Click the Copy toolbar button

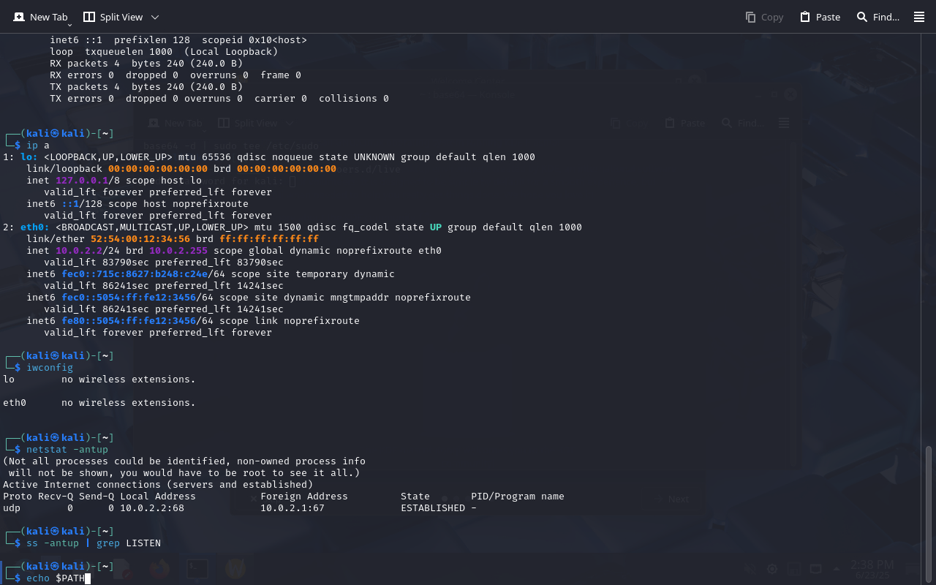(764, 17)
